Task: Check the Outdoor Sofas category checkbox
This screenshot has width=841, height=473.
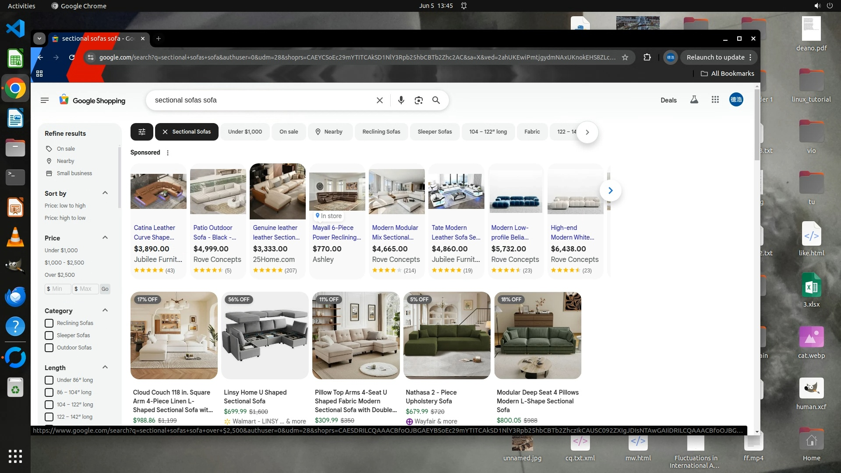Action: point(49,348)
